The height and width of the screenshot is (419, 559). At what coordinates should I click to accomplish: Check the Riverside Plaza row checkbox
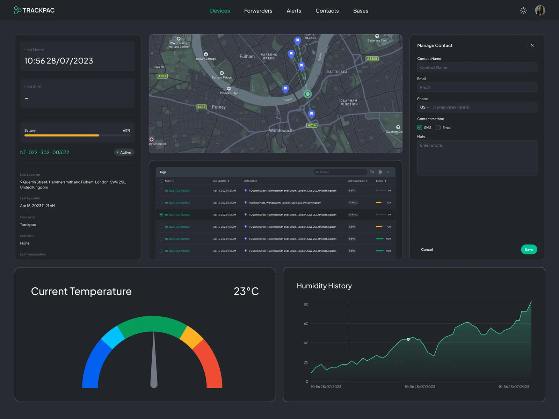(161, 203)
